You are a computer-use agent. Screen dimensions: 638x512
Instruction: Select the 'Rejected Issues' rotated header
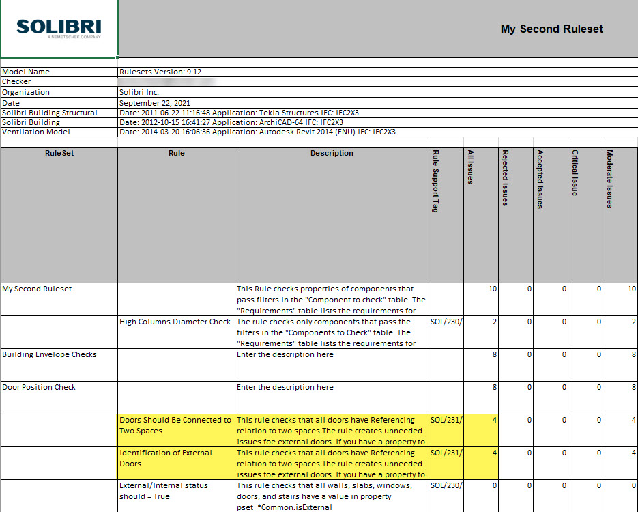516,215
